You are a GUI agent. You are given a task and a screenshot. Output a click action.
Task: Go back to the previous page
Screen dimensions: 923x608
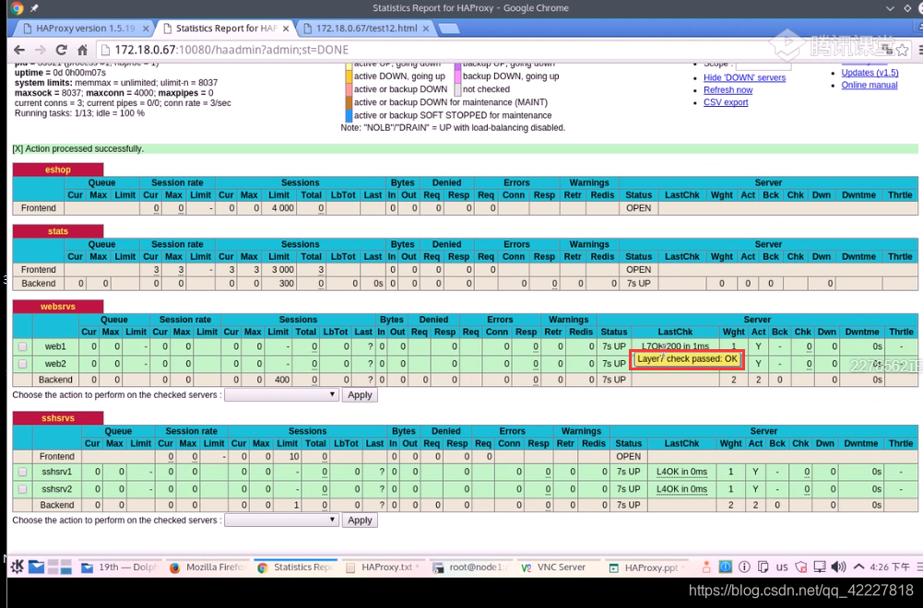tap(19, 50)
